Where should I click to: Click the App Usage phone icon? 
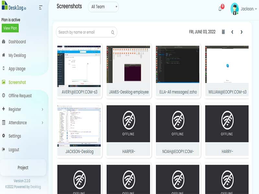[4, 68]
